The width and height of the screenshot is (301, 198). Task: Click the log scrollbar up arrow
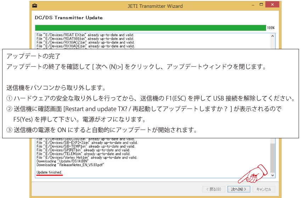273,36
